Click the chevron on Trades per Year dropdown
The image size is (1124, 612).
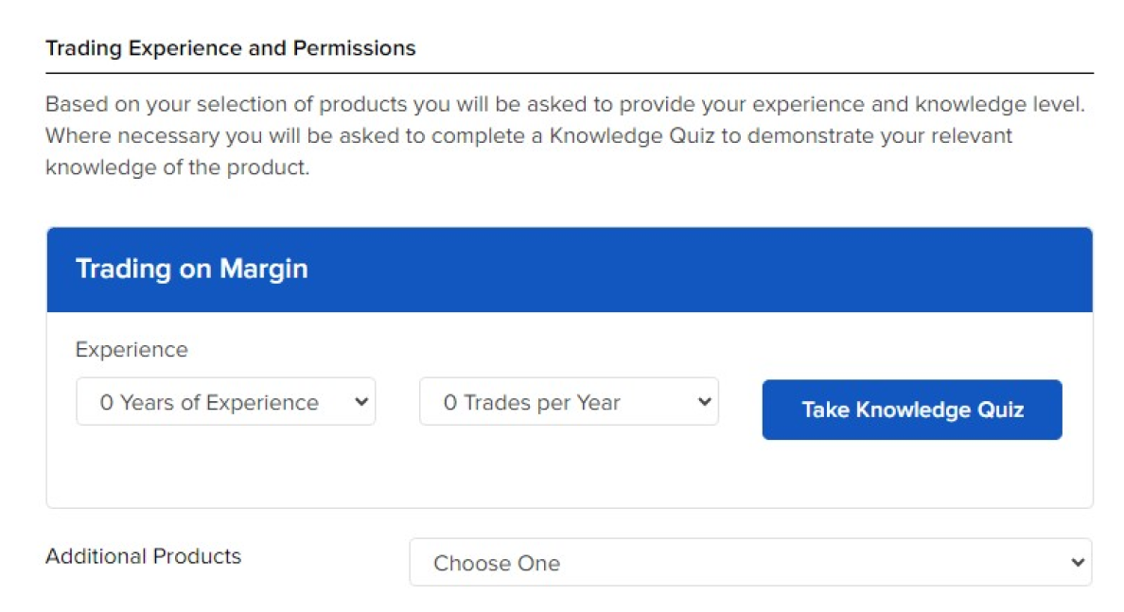(706, 401)
